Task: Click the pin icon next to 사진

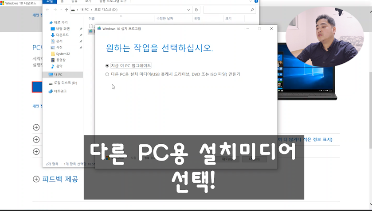Action: 81,48
